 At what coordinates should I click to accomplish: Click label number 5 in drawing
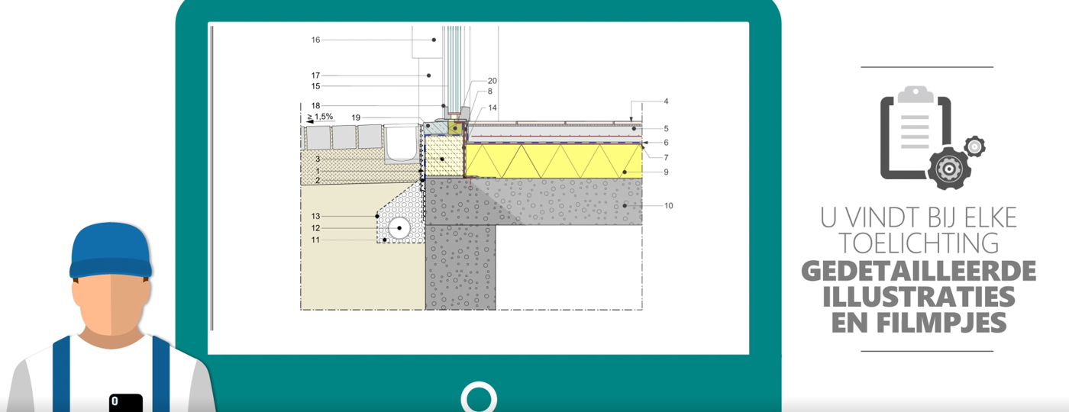(666, 129)
